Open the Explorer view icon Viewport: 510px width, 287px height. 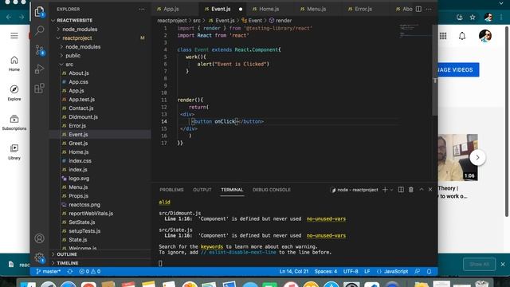tap(39, 12)
